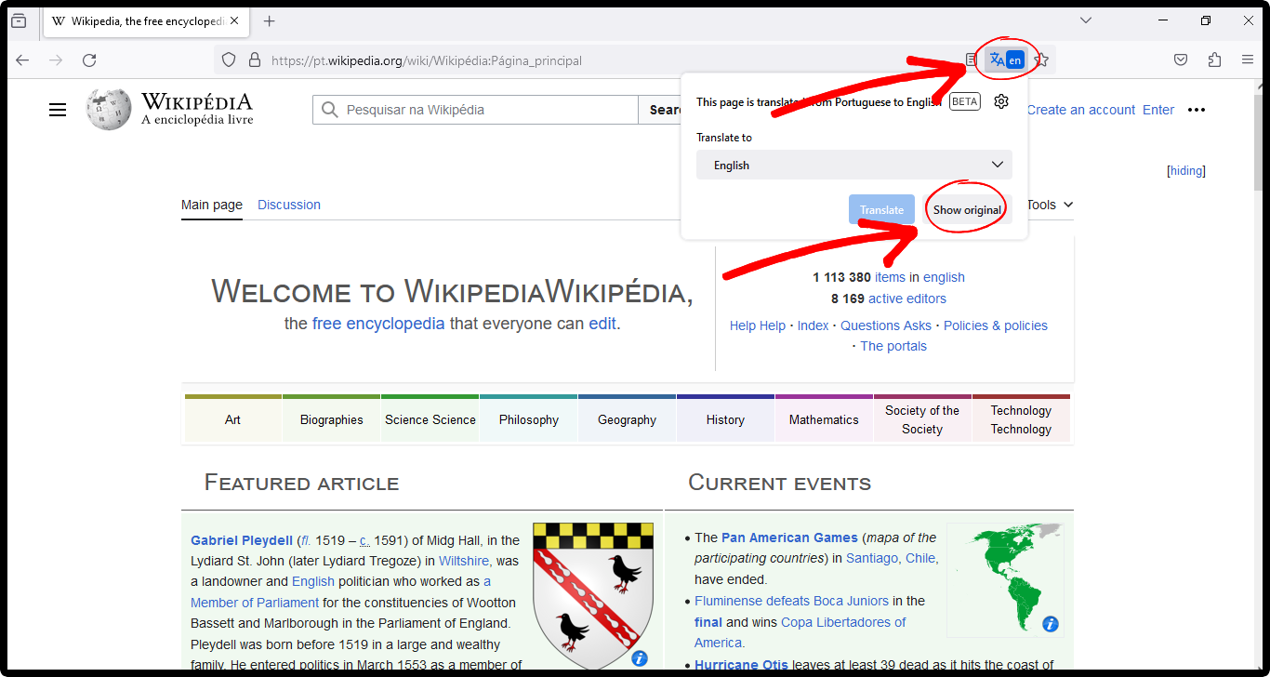Open the Hurricane Otis link
The width and height of the screenshot is (1270, 677).
click(741, 665)
